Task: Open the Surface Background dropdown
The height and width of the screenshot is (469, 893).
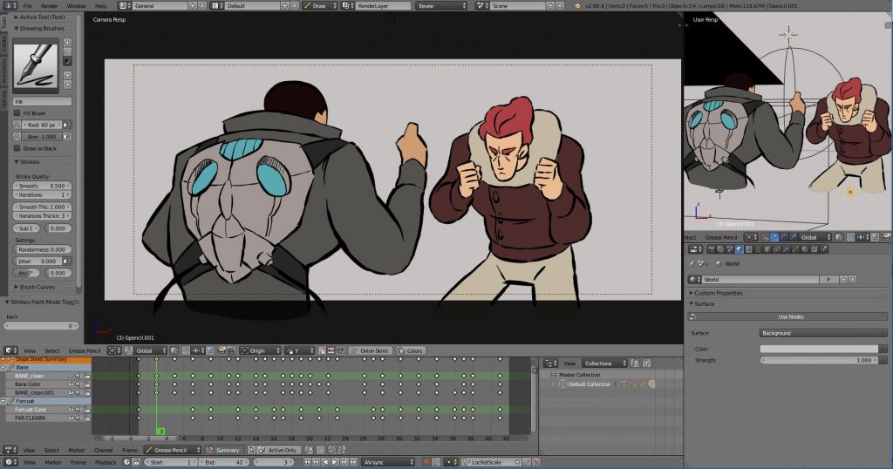Action: [x=822, y=333]
